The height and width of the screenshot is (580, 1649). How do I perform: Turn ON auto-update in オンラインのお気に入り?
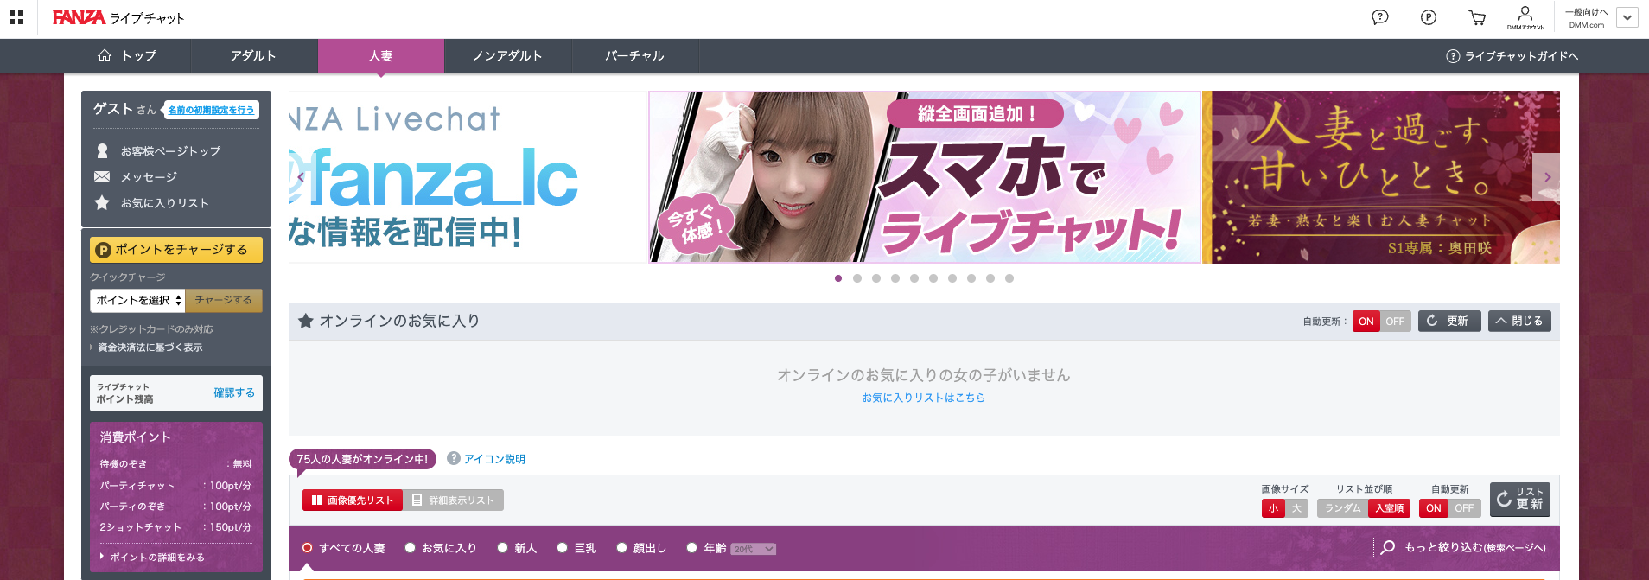click(1366, 322)
